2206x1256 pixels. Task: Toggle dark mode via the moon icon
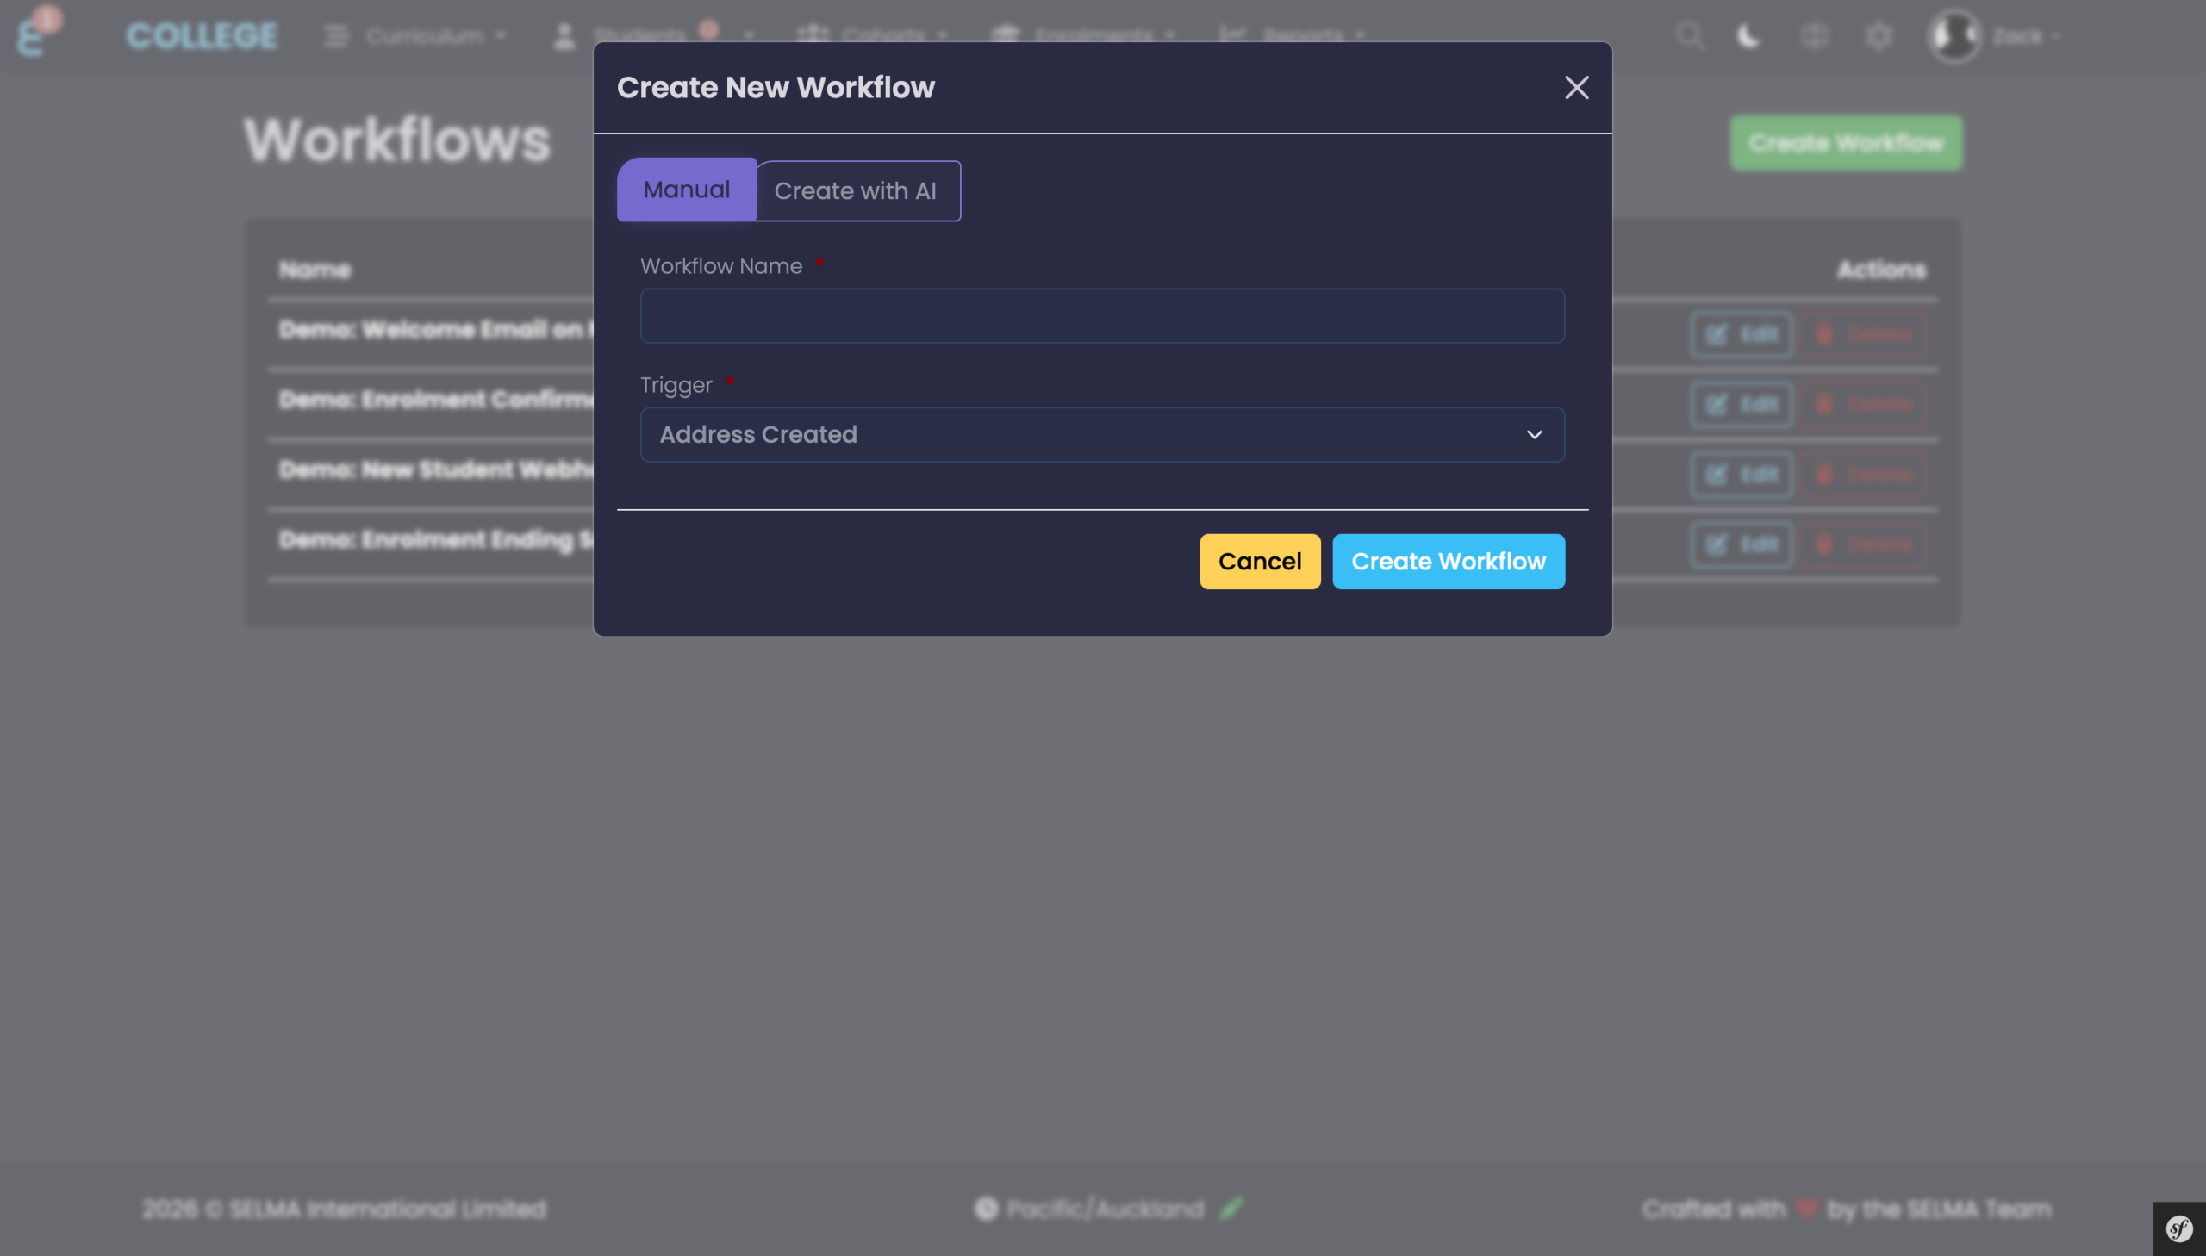tap(1748, 35)
